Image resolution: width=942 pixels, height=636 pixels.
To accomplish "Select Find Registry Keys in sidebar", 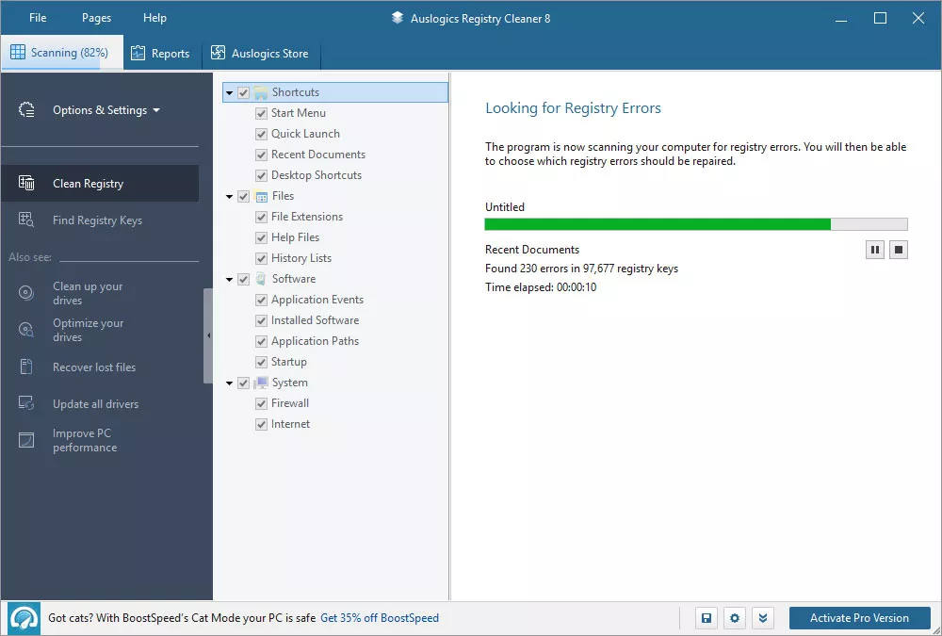I will (100, 220).
